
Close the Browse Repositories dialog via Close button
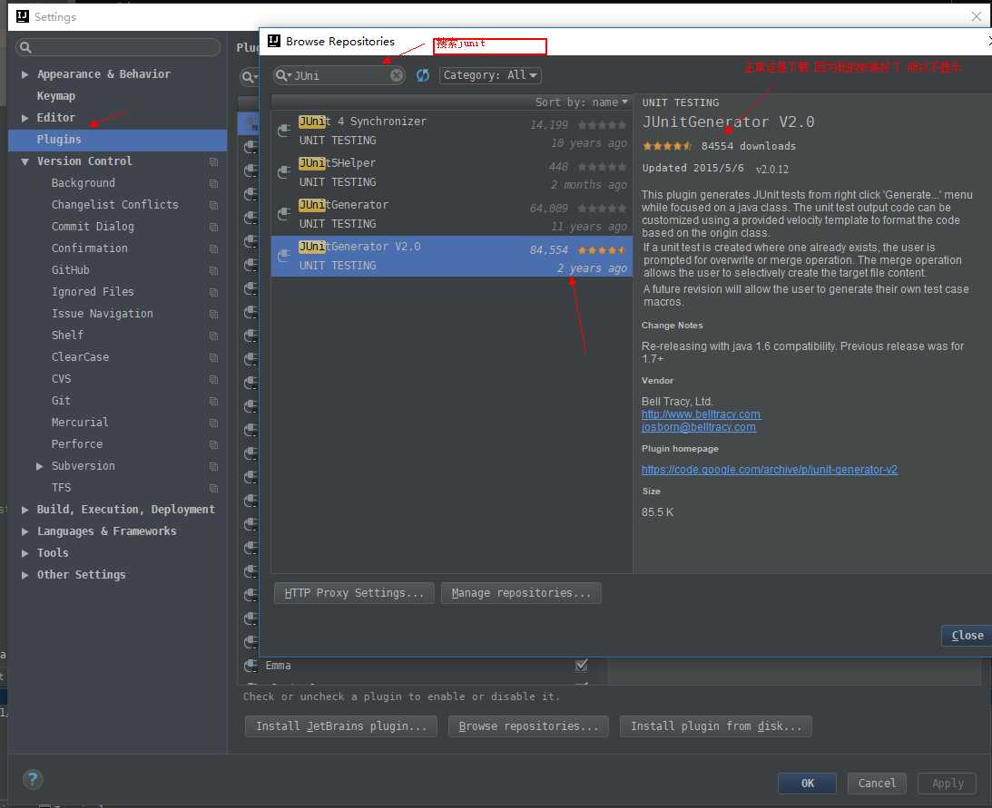point(967,636)
